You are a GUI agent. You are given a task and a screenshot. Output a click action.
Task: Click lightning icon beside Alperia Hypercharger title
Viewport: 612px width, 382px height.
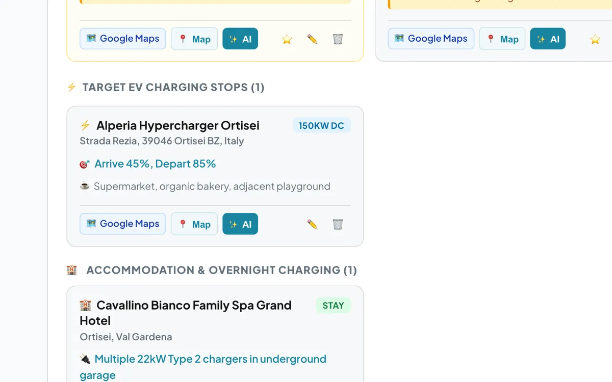click(x=85, y=125)
